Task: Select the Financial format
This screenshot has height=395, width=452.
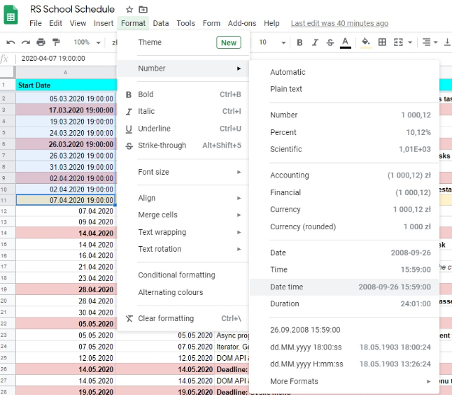Action: coord(344,192)
